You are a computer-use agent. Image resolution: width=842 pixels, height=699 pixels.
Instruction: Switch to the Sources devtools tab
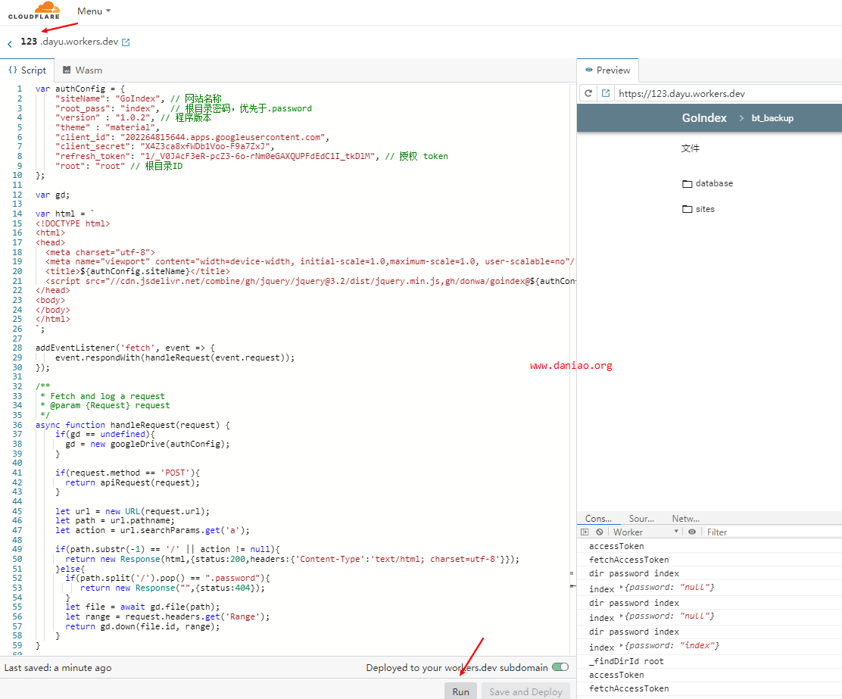point(641,519)
